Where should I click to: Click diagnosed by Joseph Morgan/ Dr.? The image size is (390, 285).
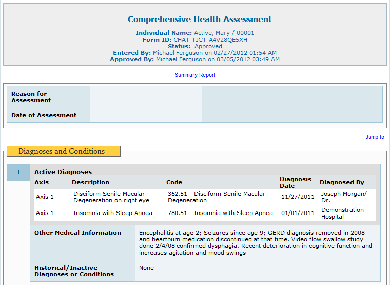click(344, 197)
